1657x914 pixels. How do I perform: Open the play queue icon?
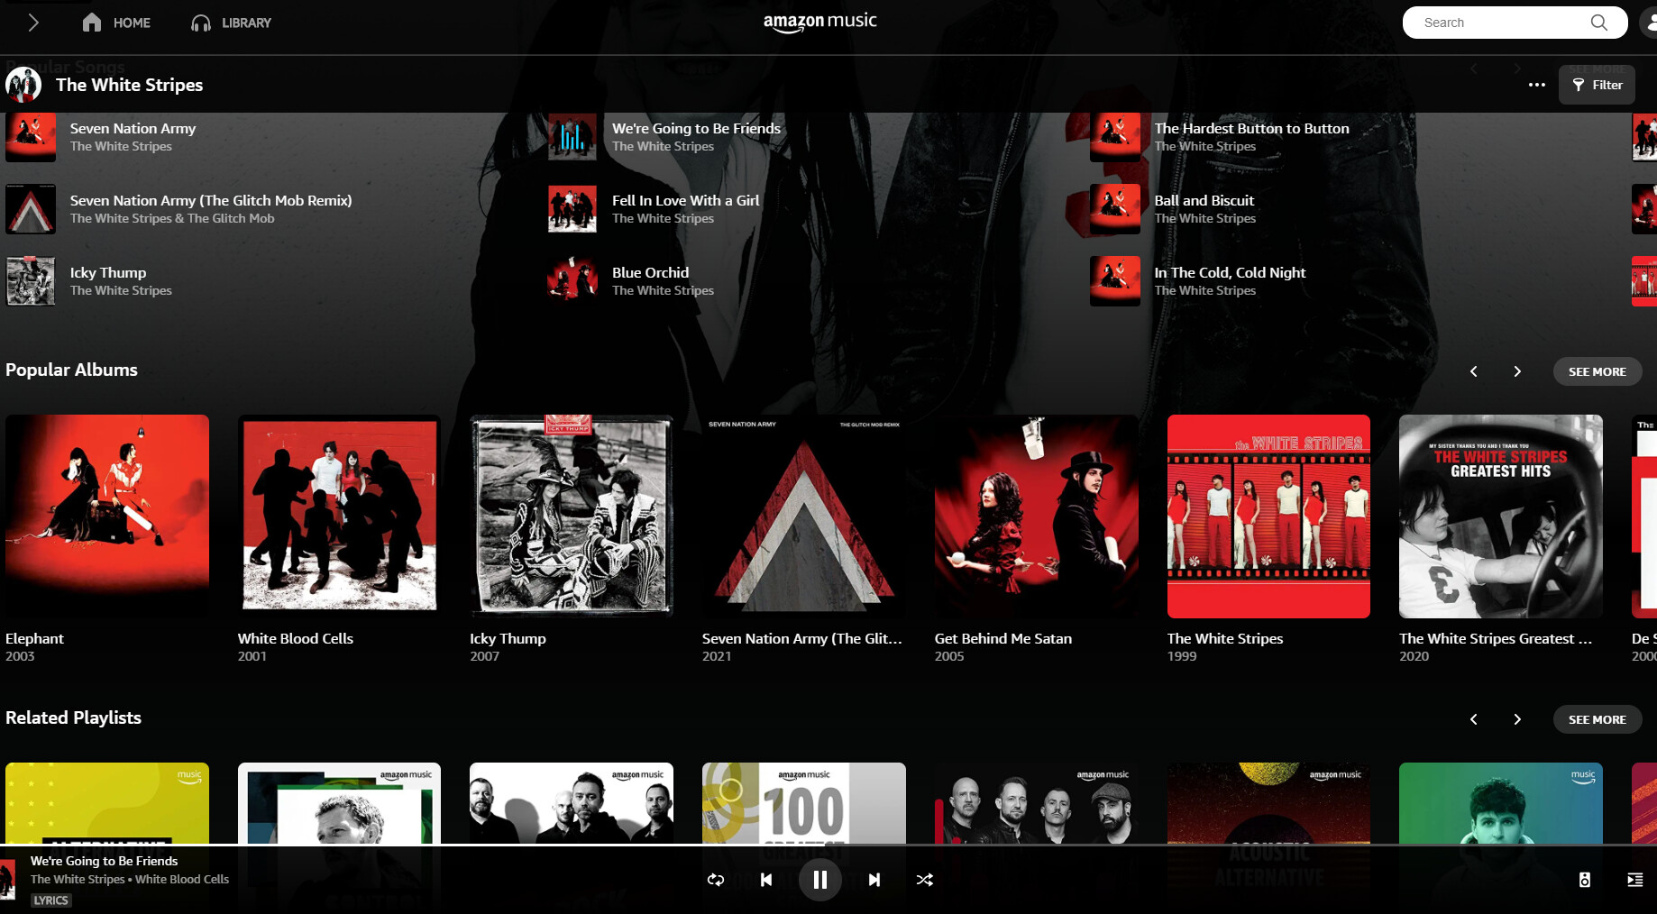point(1634,880)
